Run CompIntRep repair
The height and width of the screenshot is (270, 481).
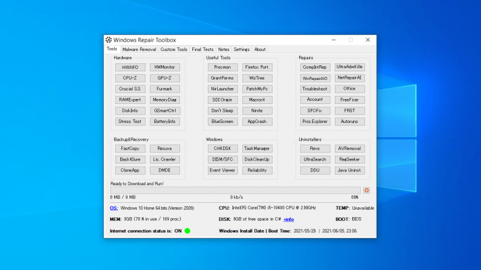click(315, 67)
